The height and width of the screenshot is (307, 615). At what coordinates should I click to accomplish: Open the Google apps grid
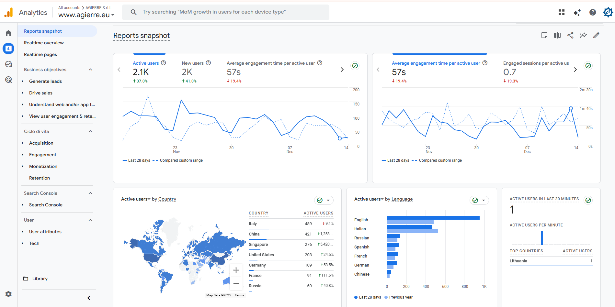tap(562, 12)
